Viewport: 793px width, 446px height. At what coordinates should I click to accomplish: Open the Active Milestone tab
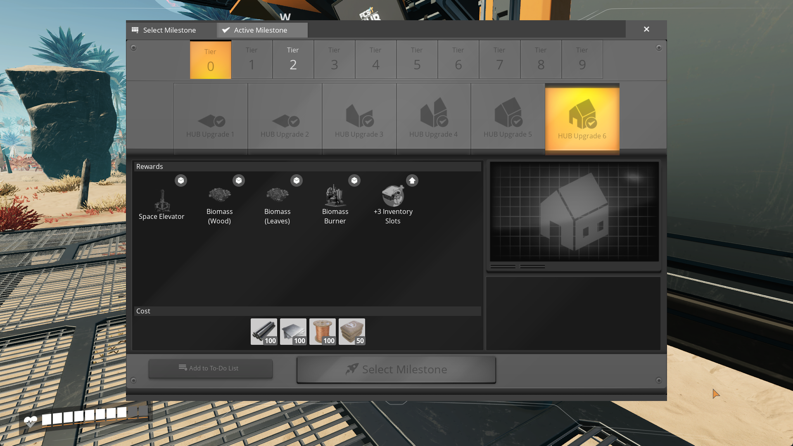tap(262, 30)
